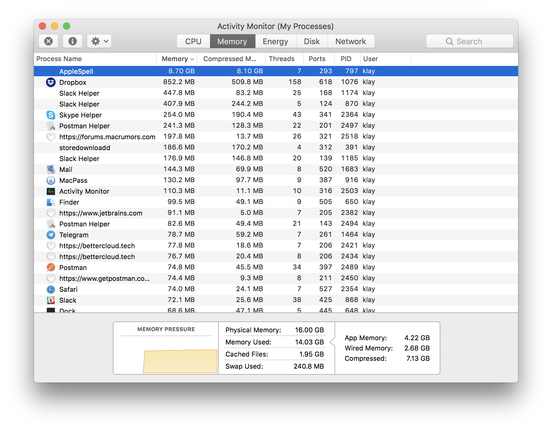Click the Skype Helper icon
The width and height of the screenshot is (552, 431).
(51, 115)
